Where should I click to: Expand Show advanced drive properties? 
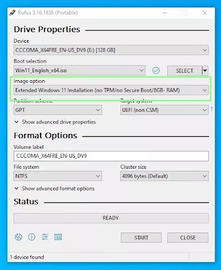coord(55,122)
